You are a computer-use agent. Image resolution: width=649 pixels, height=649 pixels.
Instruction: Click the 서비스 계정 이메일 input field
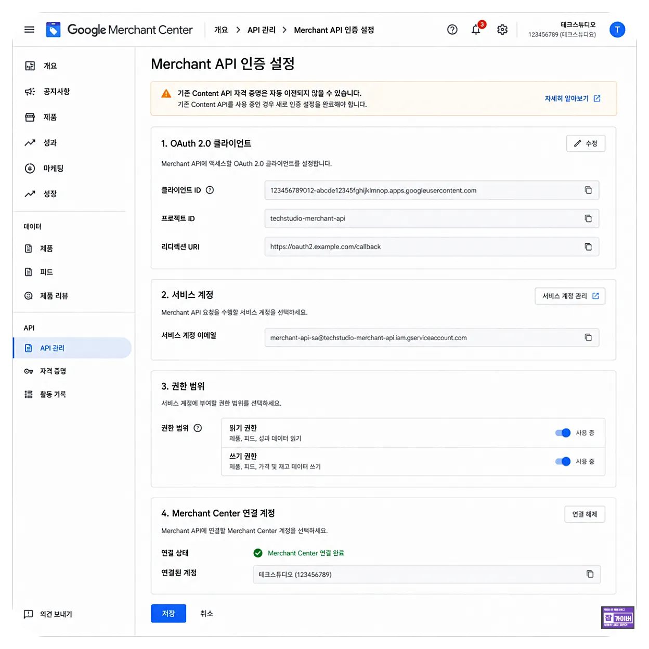point(432,338)
